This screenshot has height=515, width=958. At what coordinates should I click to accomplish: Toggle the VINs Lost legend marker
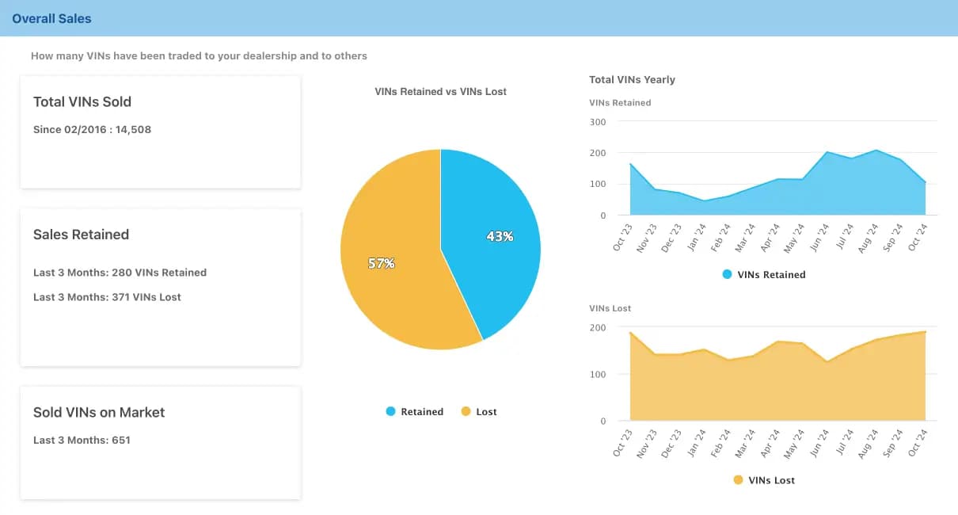coord(738,479)
